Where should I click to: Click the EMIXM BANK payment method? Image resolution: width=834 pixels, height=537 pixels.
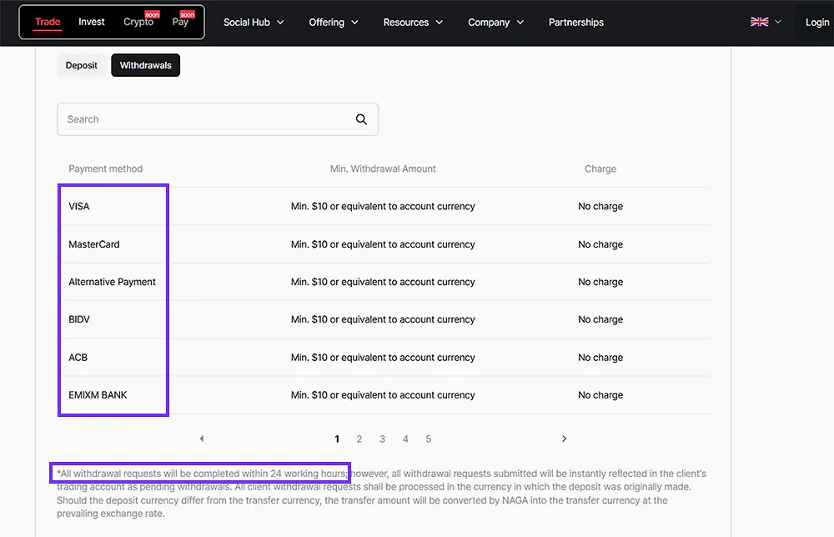coord(98,395)
